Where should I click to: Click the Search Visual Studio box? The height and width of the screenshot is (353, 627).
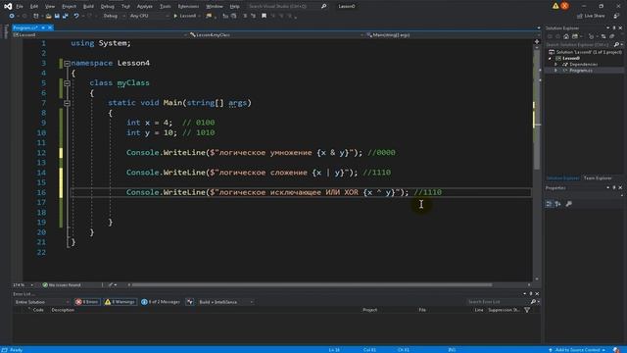point(287,7)
